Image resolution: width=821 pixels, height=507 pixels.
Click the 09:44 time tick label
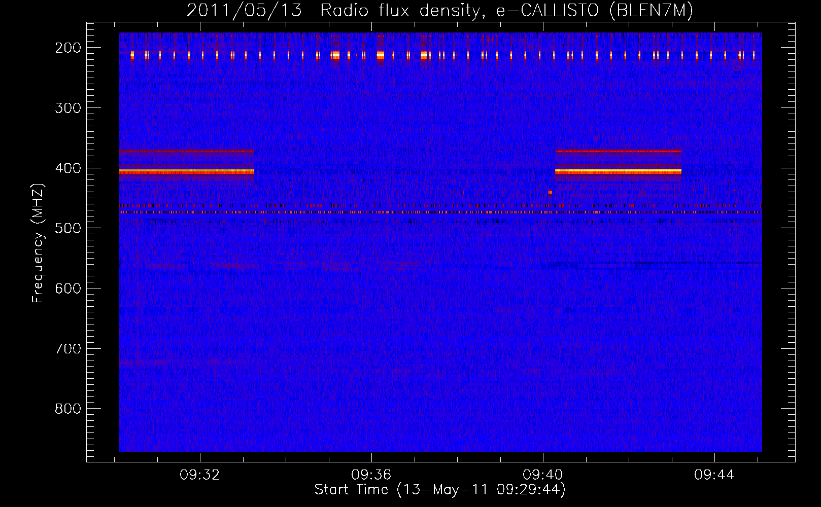pos(714,475)
